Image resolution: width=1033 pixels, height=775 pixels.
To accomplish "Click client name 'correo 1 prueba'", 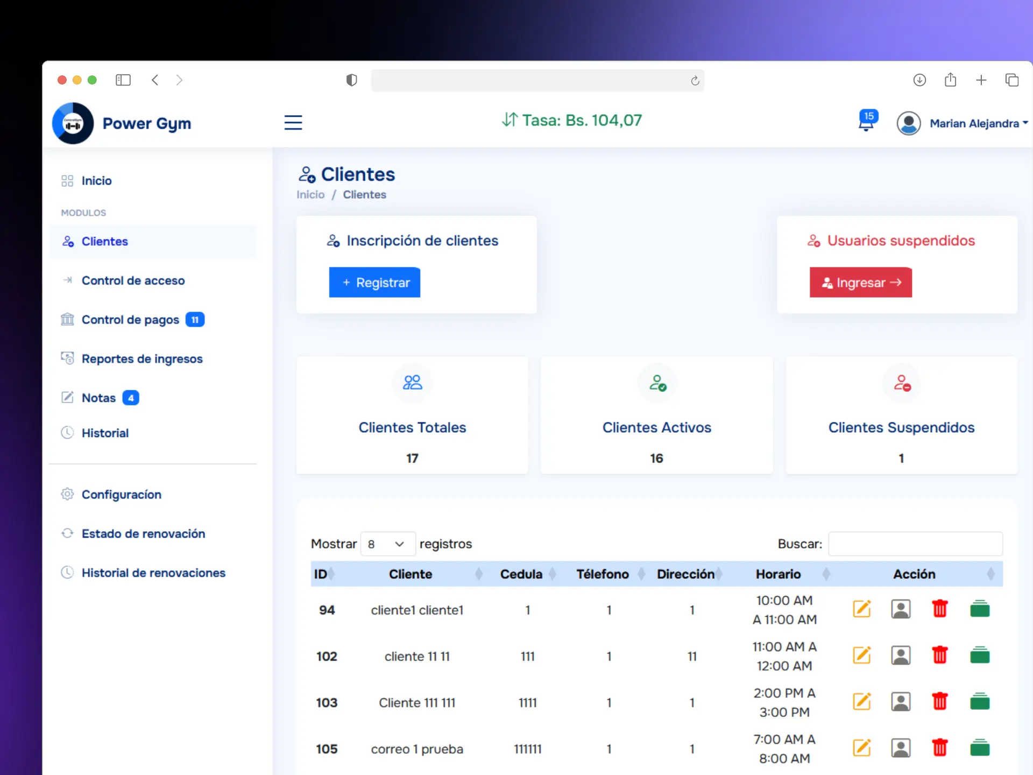I will (x=417, y=749).
